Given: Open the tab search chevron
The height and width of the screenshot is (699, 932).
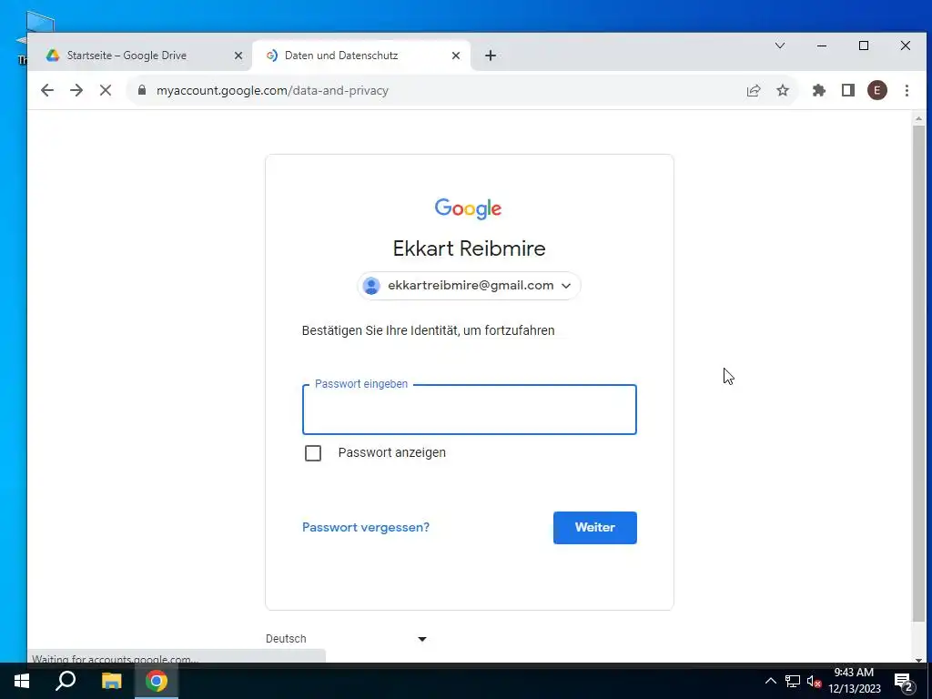Looking at the screenshot, I should tap(780, 46).
